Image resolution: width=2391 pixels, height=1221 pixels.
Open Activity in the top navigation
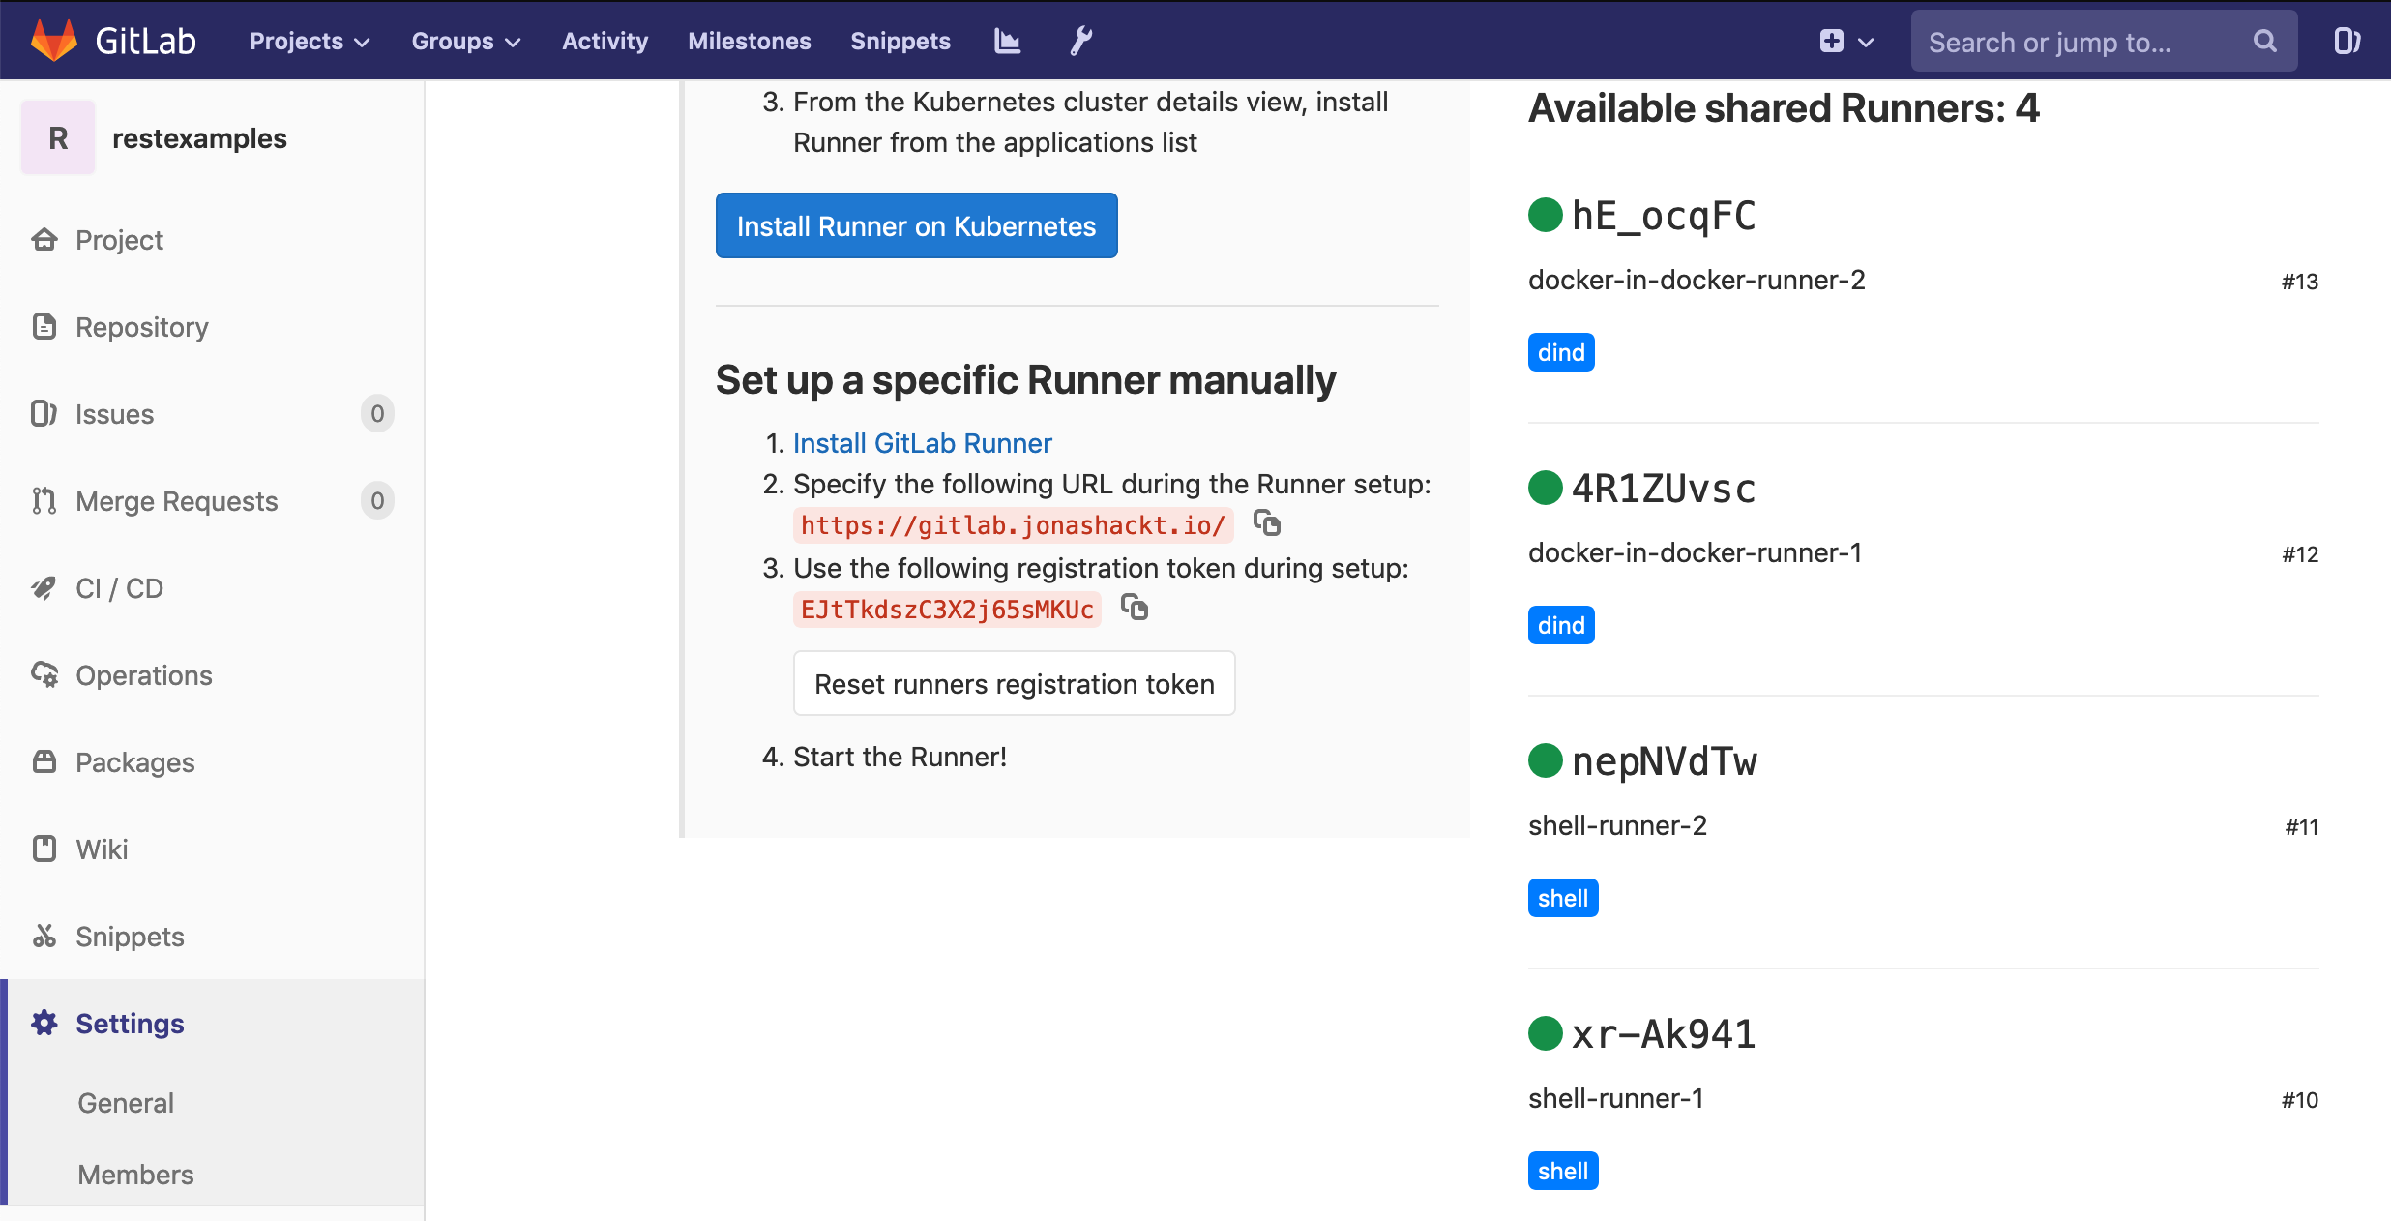tap(605, 41)
